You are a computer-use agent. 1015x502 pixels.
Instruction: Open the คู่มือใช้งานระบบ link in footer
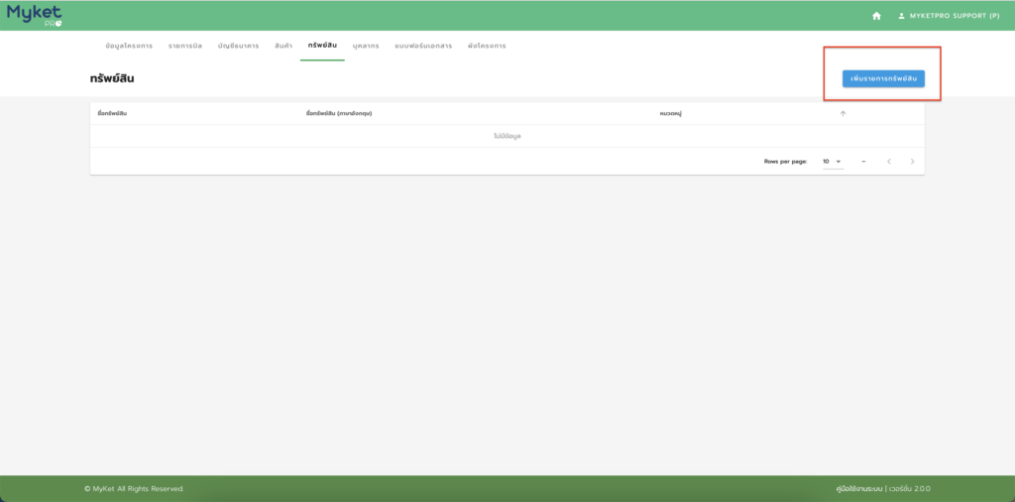point(859,489)
